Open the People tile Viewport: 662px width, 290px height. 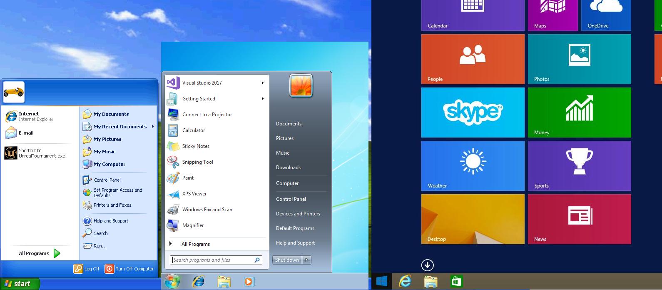[x=473, y=59]
